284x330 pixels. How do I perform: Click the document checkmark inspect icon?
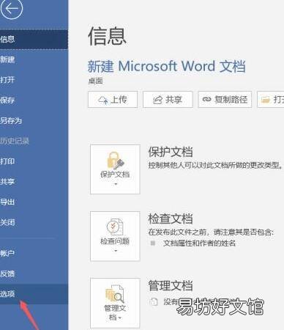pyautogui.click(x=115, y=227)
